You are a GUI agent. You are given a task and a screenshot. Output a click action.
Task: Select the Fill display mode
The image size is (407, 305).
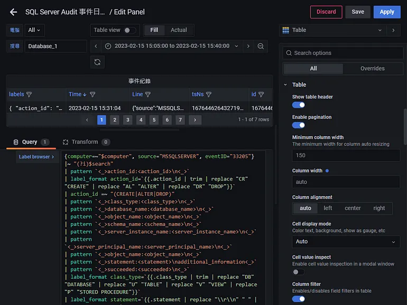pos(154,30)
